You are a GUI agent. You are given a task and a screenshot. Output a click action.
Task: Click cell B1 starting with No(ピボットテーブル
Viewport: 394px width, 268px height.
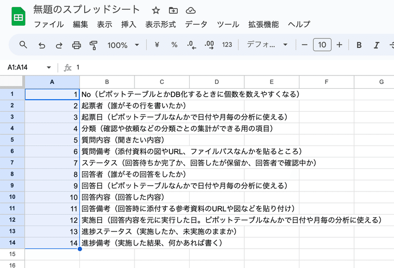[107, 94]
